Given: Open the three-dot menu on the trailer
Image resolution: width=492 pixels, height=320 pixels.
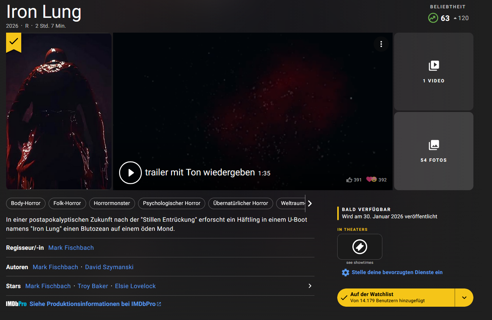Looking at the screenshot, I should (x=381, y=44).
